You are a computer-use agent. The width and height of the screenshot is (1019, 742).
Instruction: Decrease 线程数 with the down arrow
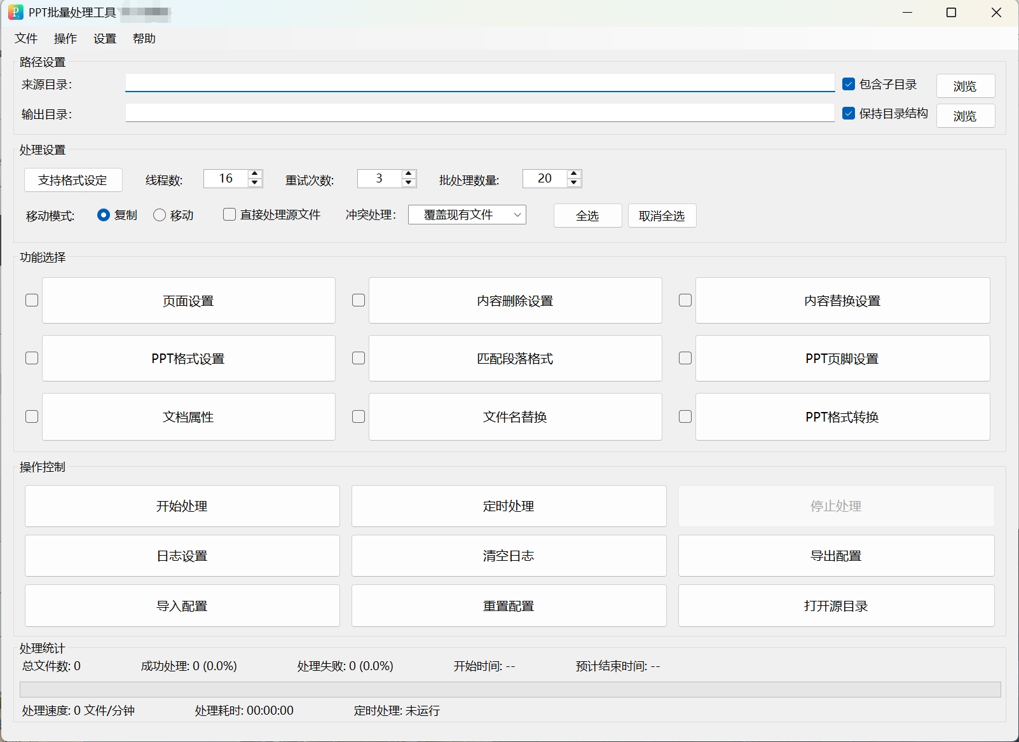pyautogui.click(x=255, y=183)
